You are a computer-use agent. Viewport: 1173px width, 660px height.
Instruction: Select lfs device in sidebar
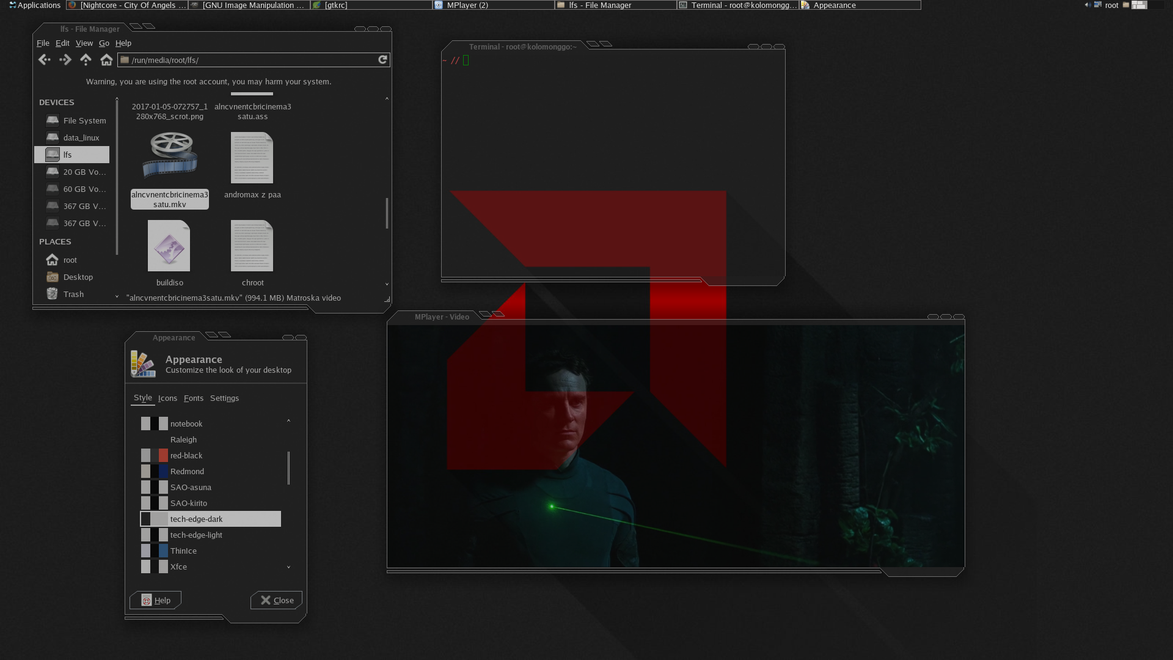[x=72, y=155]
